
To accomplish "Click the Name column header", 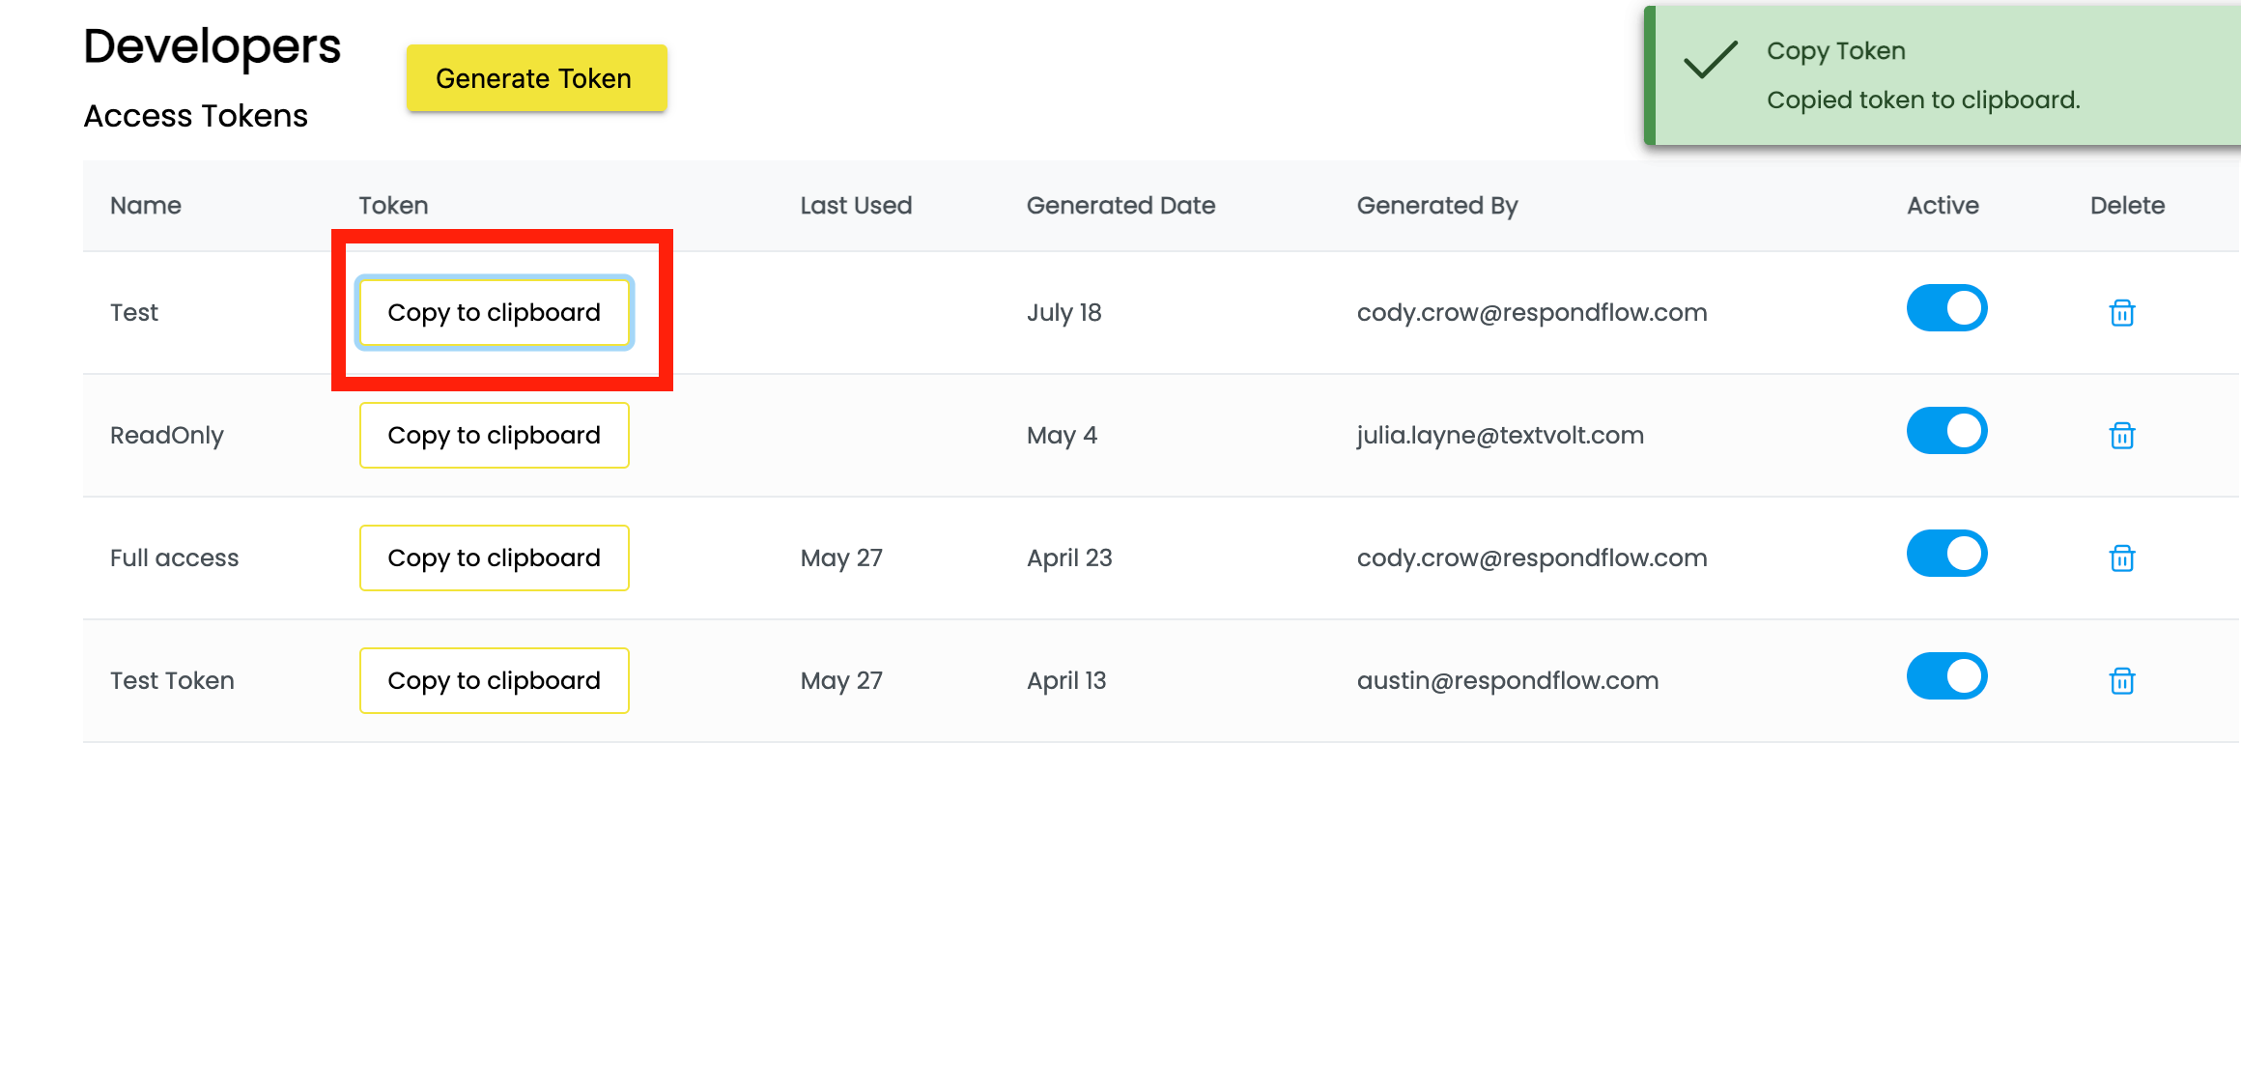I will [146, 206].
